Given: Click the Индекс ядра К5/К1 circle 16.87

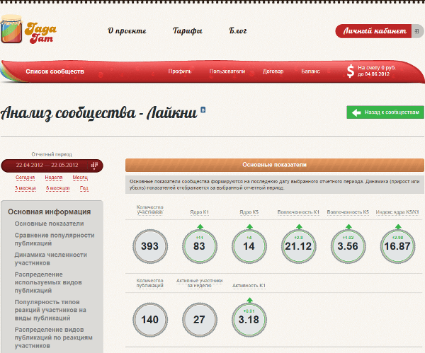Looking at the screenshot, I should click(x=395, y=245).
